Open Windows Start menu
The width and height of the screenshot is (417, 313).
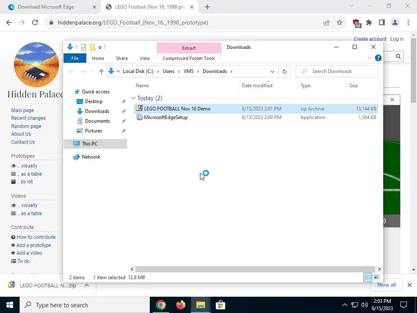tap(10, 305)
